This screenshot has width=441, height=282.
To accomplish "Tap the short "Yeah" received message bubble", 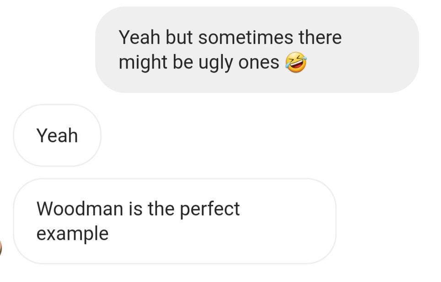I will click(x=57, y=135).
